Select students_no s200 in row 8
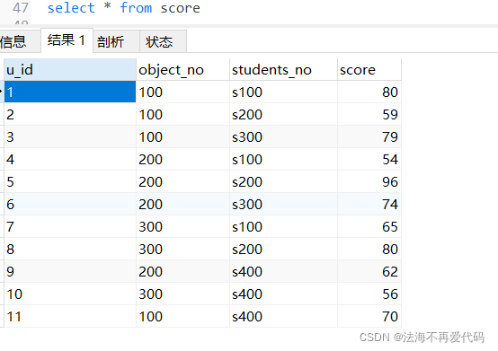The width and height of the screenshot is (498, 351). [283, 250]
